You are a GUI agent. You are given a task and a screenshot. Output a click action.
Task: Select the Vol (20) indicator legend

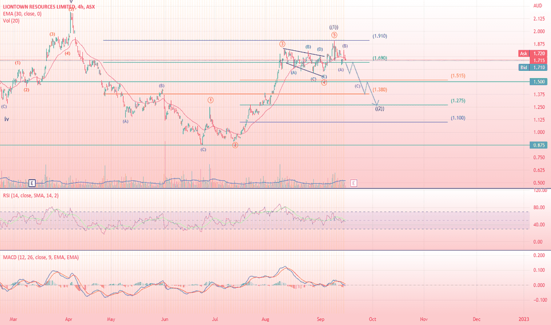click(11, 21)
